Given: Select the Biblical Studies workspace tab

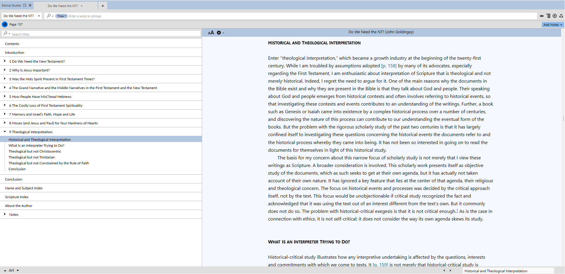Looking at the screenshot, I should (11, 5).
